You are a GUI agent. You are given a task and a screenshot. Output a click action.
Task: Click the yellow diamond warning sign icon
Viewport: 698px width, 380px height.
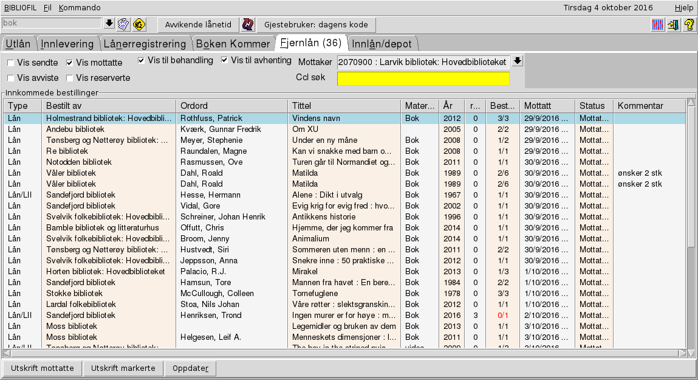[139, 24]
